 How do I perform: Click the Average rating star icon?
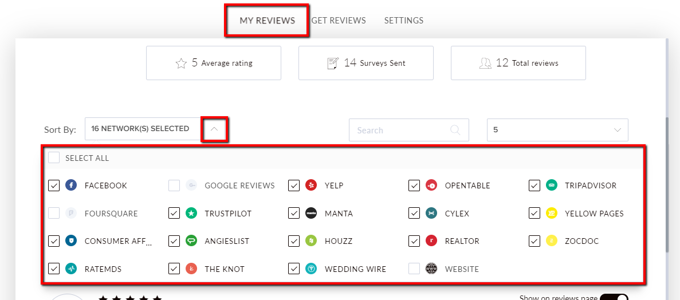tap(181, 64)
